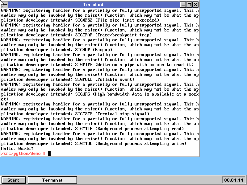Click the terminal cursor block at the prompt
This screenshot has height=185, width=247.
point(49,154)
